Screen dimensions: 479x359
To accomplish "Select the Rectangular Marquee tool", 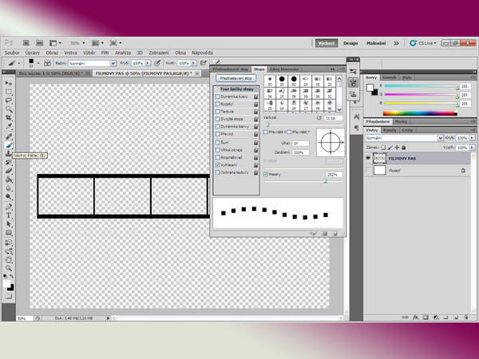I will [9, 92].
